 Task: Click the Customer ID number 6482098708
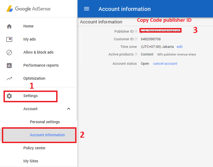[x=151, y=39]
